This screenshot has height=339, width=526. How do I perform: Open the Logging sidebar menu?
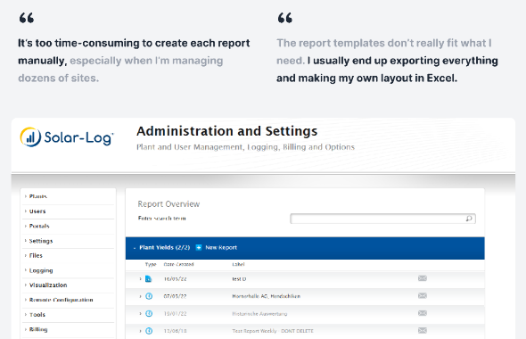point(69,270)
